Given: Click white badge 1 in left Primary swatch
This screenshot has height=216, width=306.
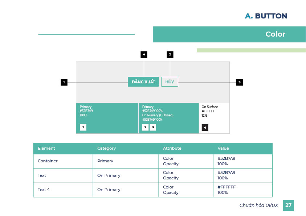Looking at the screenshot, I should coord(83,127).
